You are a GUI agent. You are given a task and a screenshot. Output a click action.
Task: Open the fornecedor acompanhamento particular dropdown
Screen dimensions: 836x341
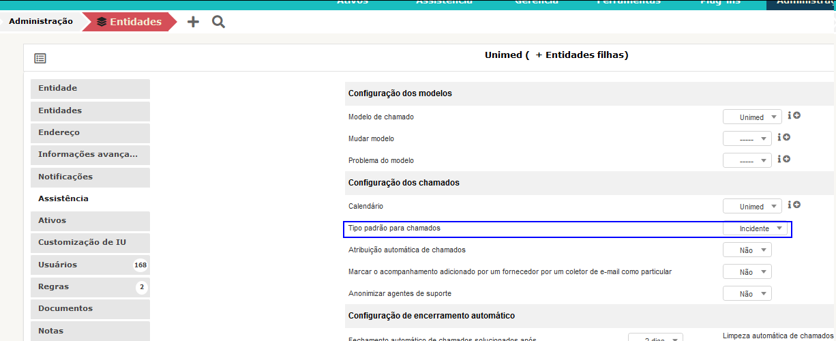(x=747, y=272)
